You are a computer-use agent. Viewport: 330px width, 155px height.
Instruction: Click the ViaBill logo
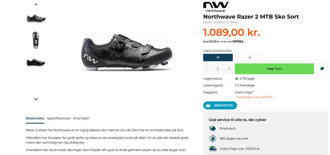click(x=238, y=42)
